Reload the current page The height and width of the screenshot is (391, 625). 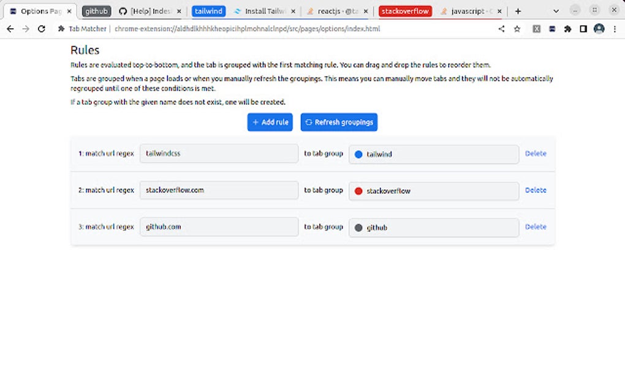(42, 29)
